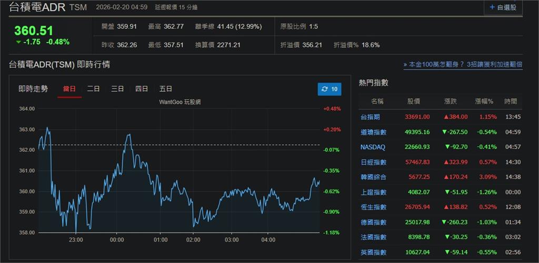
Task: Click the change value -1.75
Action: (32, 42)
